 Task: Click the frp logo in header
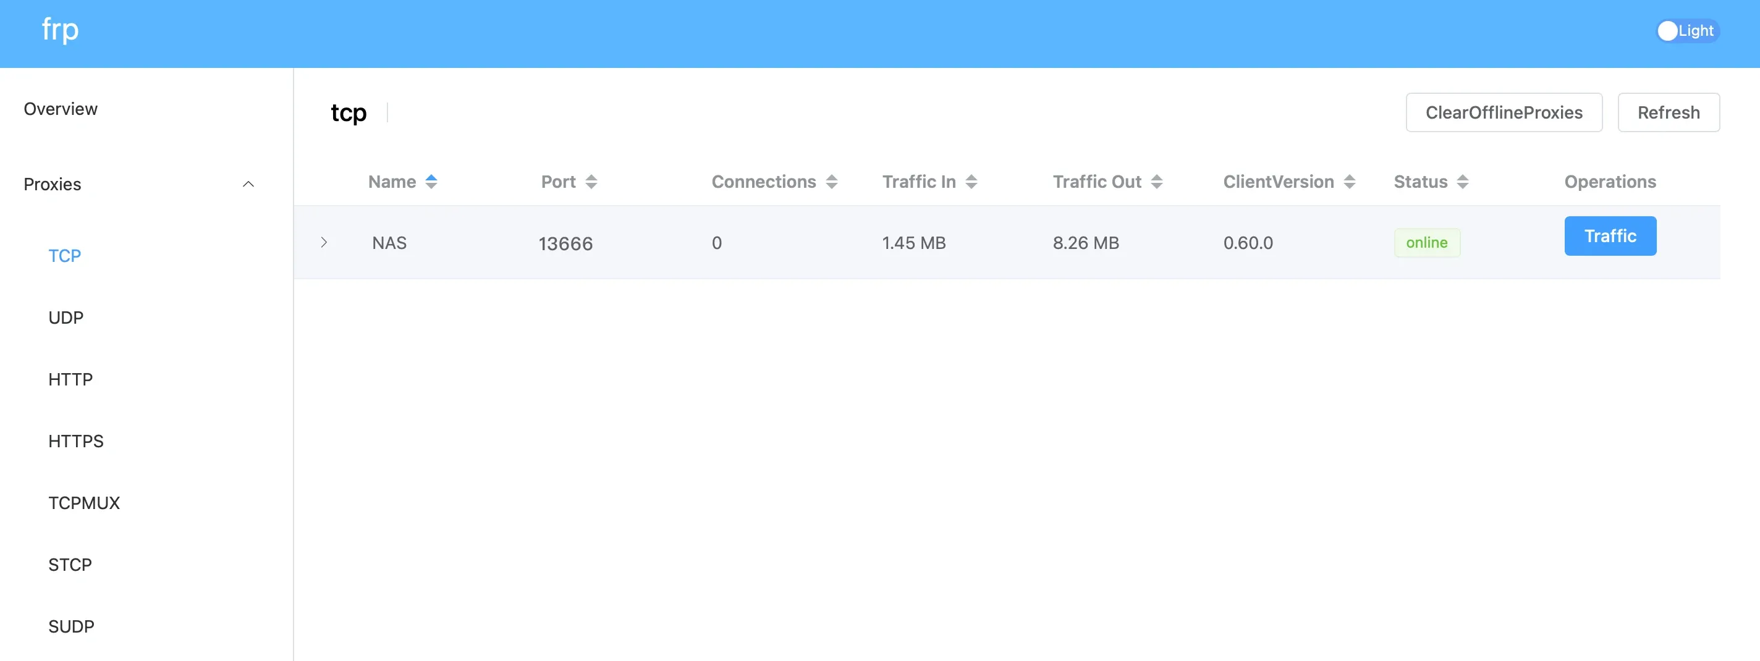coord(60,30)
